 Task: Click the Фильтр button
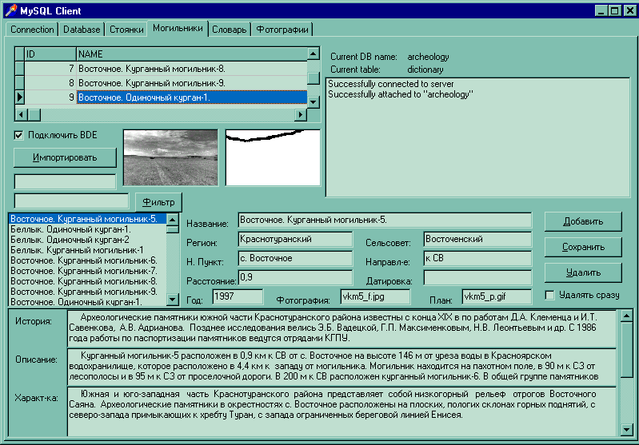[x=158, y=202]
